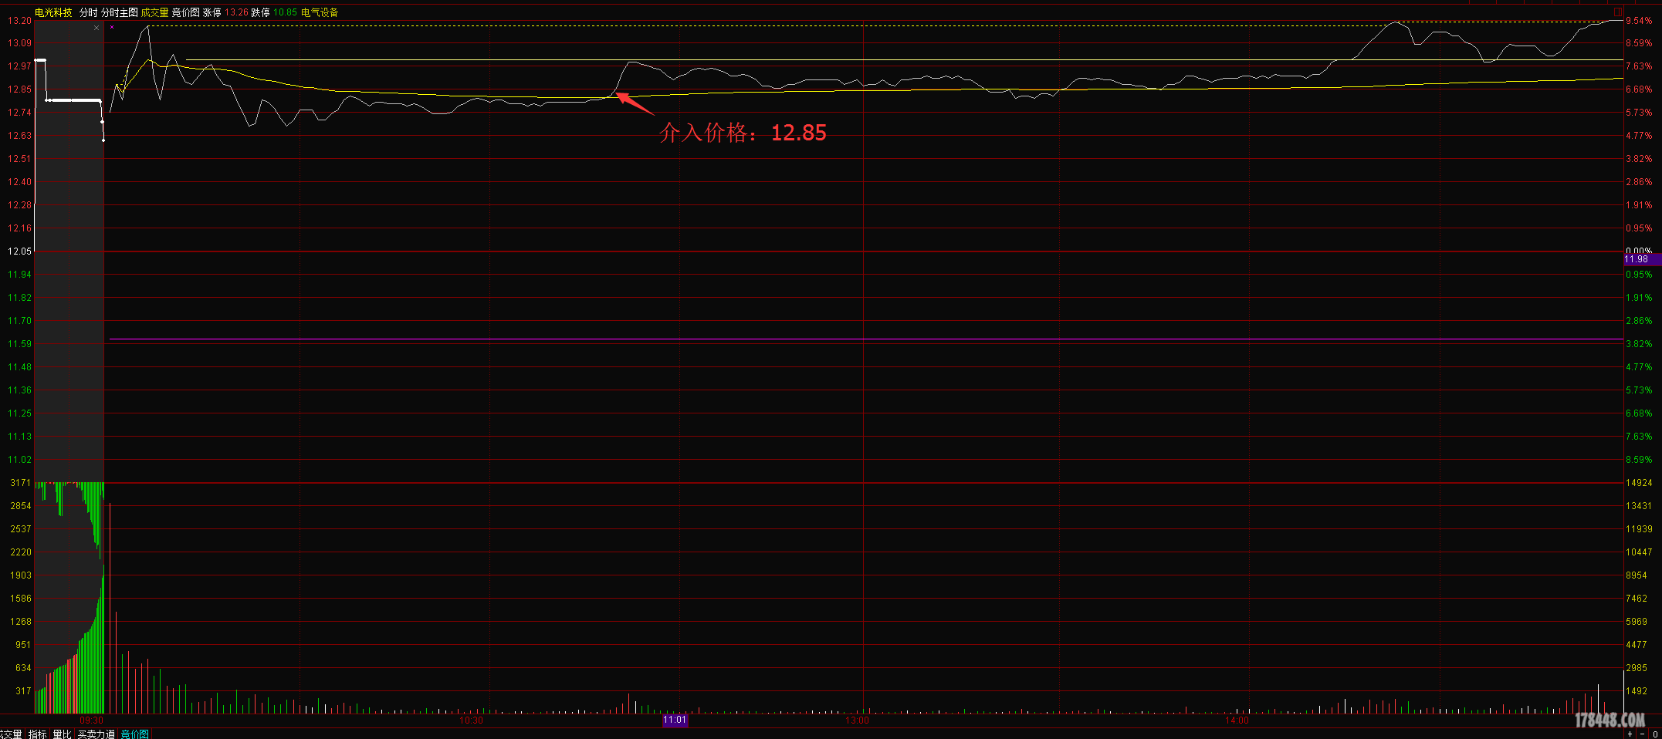Viewport: 1662px width, 739px height.
Task: Open the 电气设备 sector link
Action: [x=320, y=12]
